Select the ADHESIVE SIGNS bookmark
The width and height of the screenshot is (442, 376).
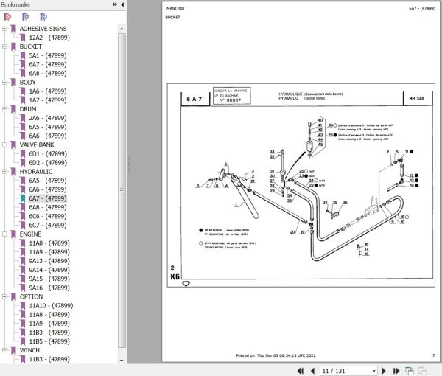[x=43, y=29]
